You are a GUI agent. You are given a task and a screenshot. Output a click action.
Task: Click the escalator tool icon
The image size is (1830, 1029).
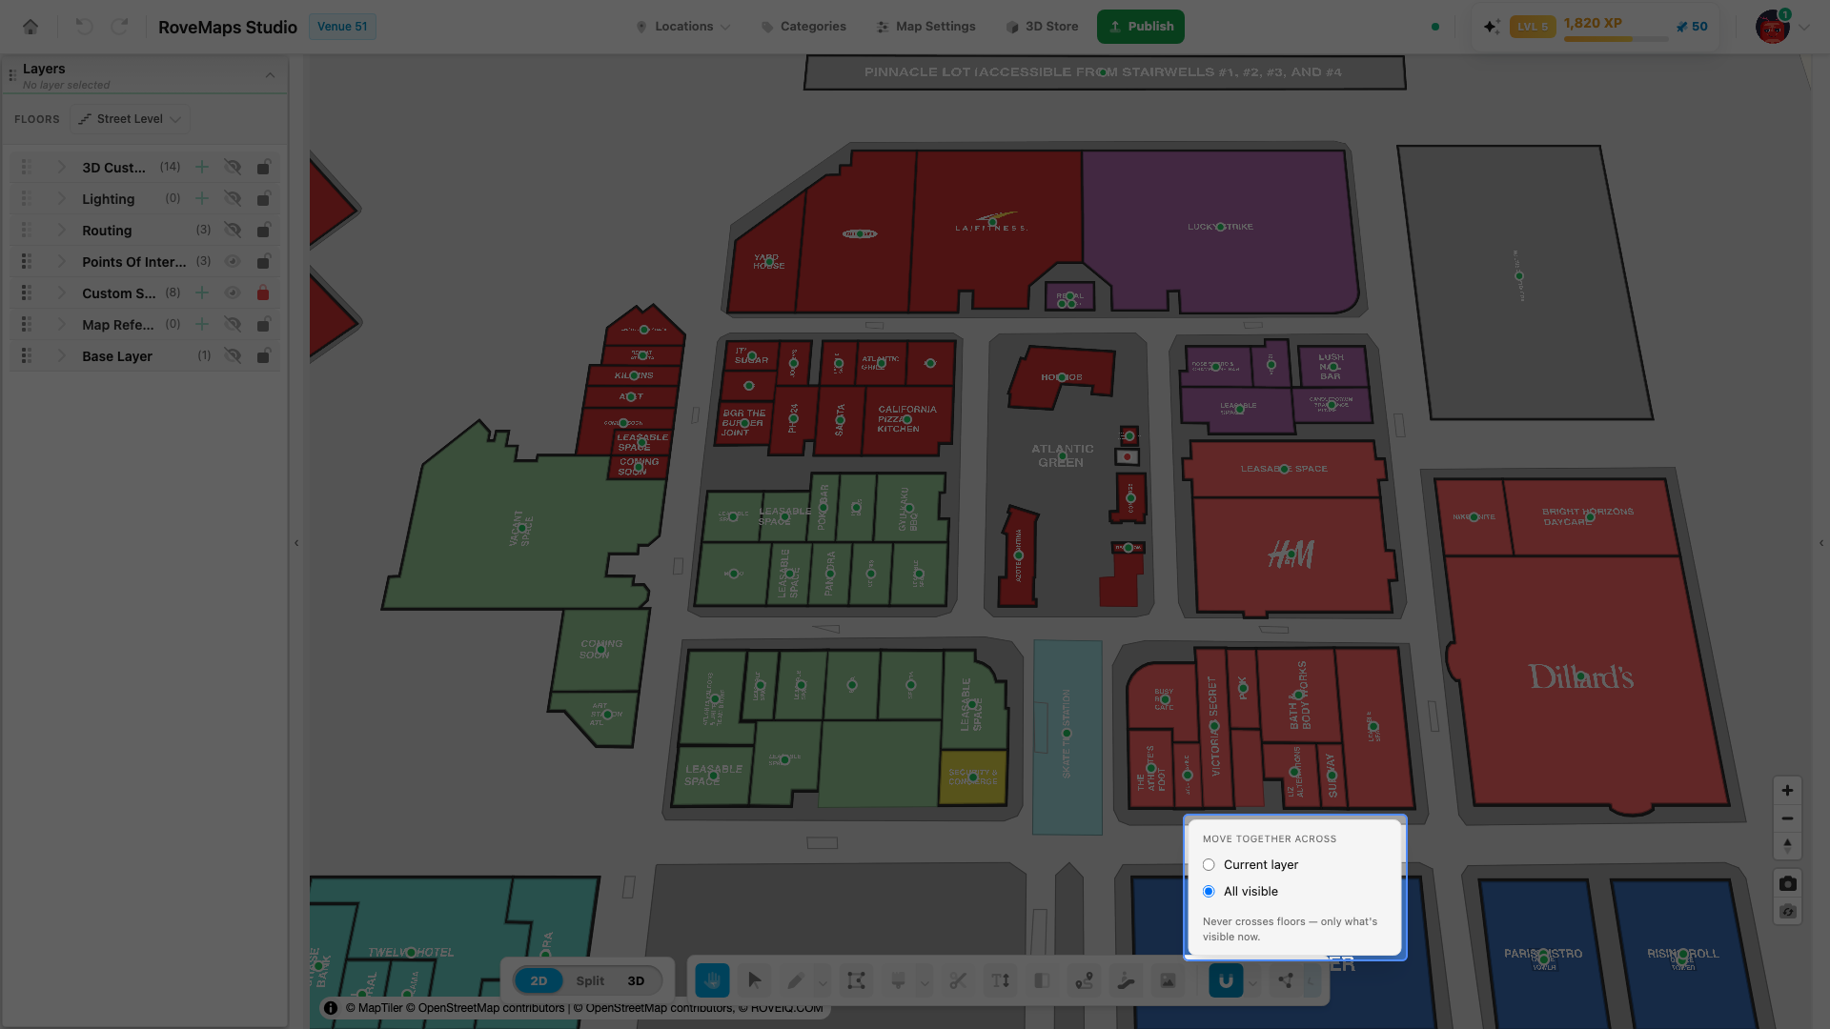click(x=1126, y=980)
